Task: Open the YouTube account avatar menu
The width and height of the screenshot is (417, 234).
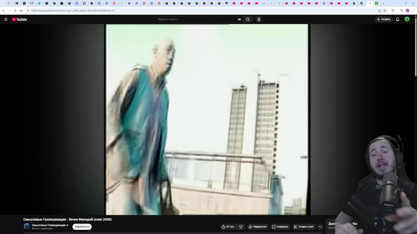Action: (x=407, y=19)
